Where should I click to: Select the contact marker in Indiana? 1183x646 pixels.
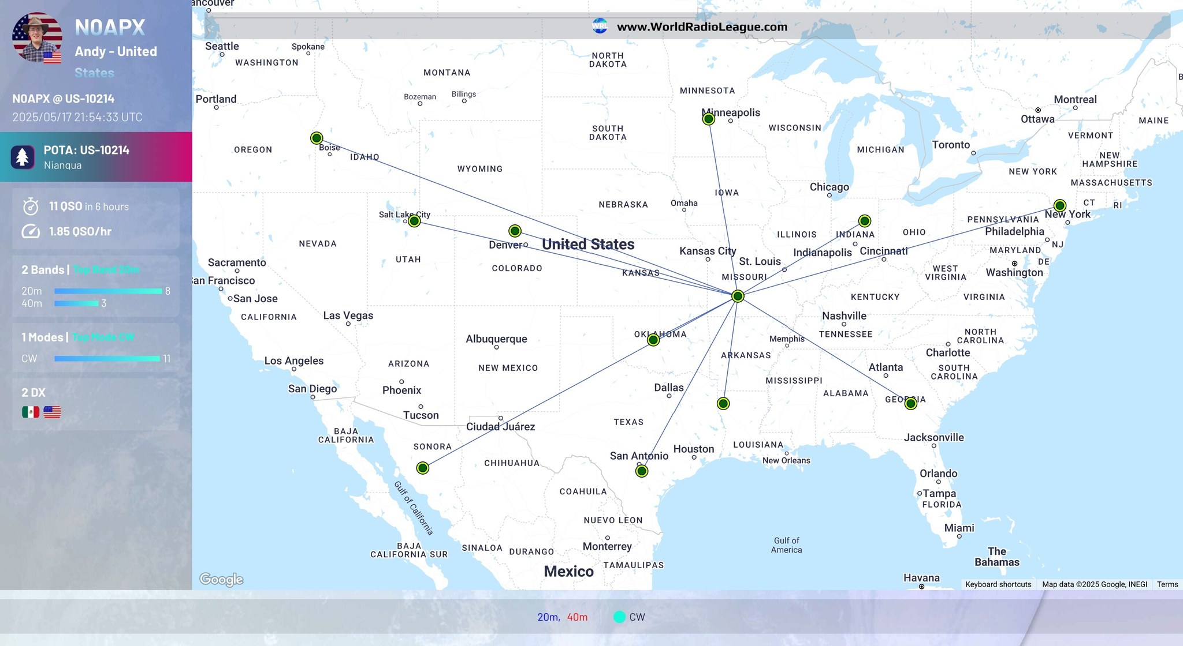[865, 221]
